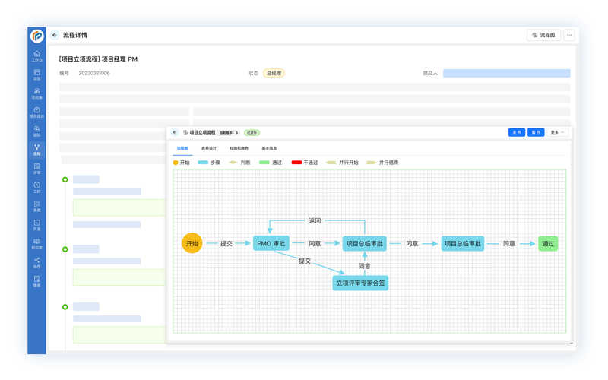Open the 团队 sidebar section
608x380 pixels.
36,131
